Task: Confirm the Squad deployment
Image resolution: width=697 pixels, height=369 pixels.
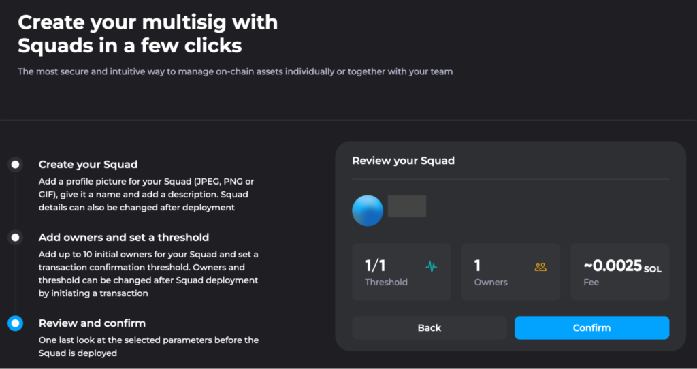Action: coord(591,327)
